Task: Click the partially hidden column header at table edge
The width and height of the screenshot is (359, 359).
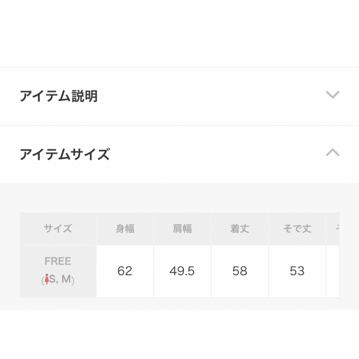Action: [333, 229]
